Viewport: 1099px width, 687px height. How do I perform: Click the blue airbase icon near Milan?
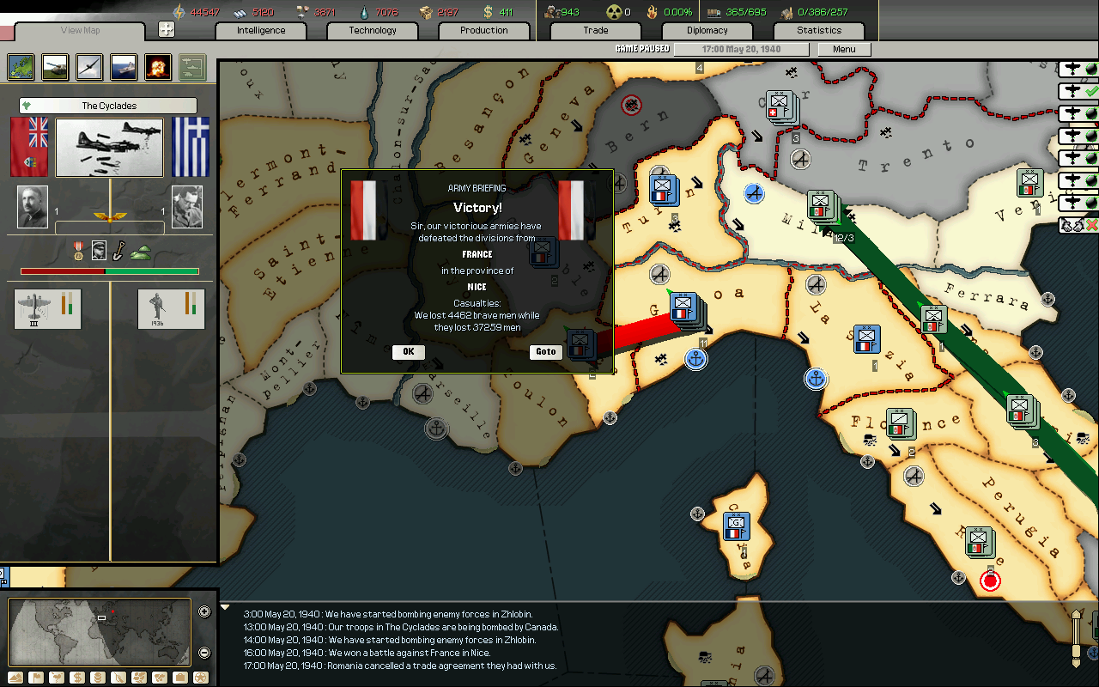pyautogui.click(x=755, y=193)
